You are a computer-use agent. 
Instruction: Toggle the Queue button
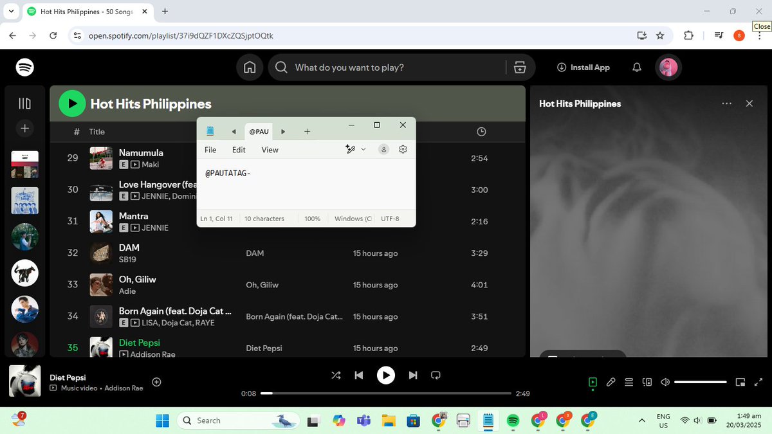click(629, 382)
